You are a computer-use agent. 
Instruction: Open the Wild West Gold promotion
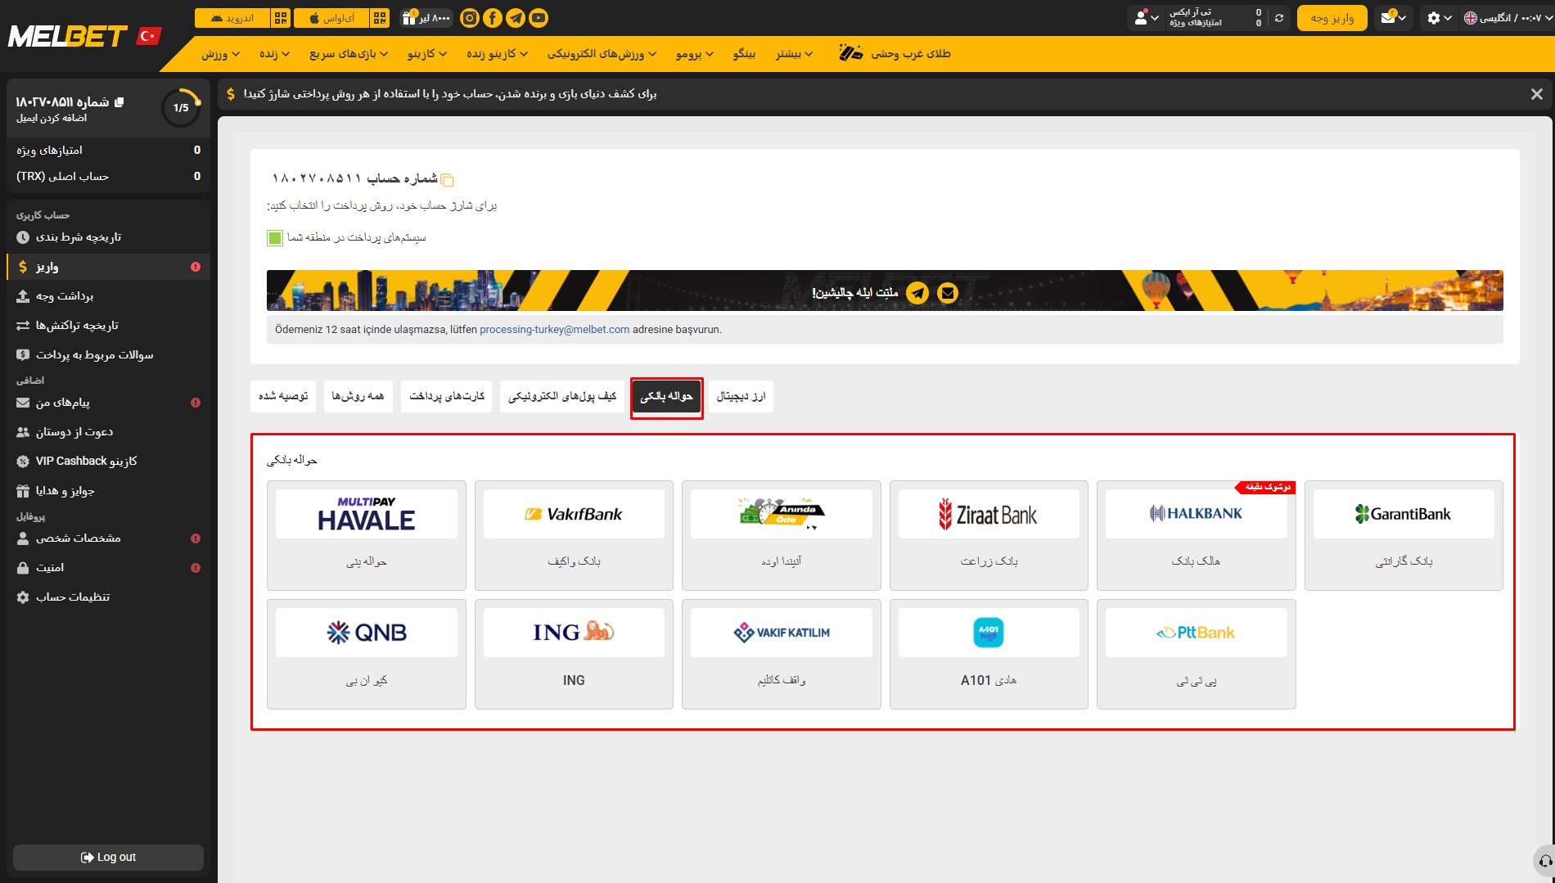click(895, 54)
